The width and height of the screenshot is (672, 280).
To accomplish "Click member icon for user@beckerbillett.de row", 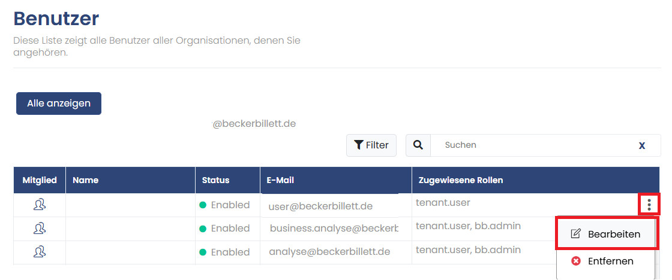I will [x=40, y=205].
